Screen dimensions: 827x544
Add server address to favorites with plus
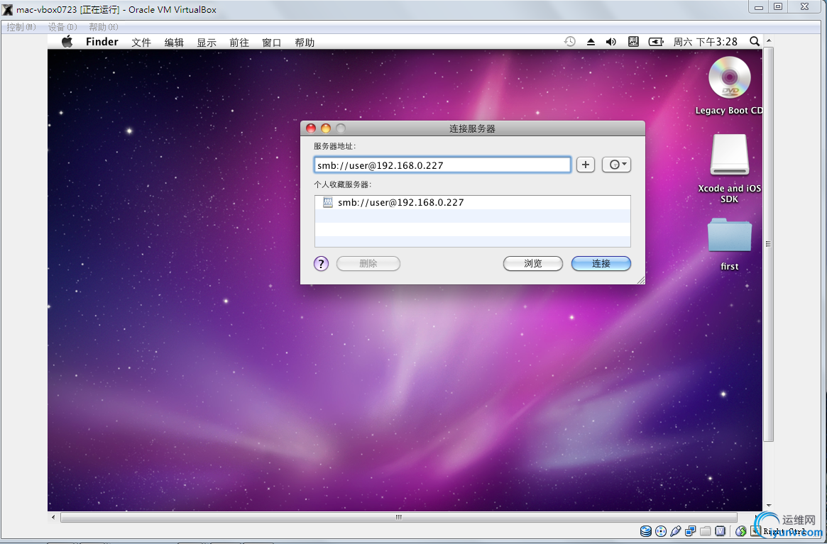click(586, 165)
